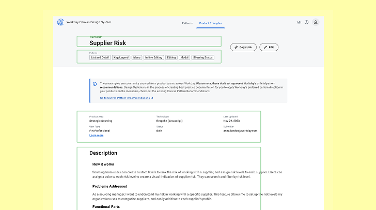Viewport: 376px width, 210px height.
Task: Click the pencil icon on the Edit button
Action: pyautogui.click(x=264, y=47)
